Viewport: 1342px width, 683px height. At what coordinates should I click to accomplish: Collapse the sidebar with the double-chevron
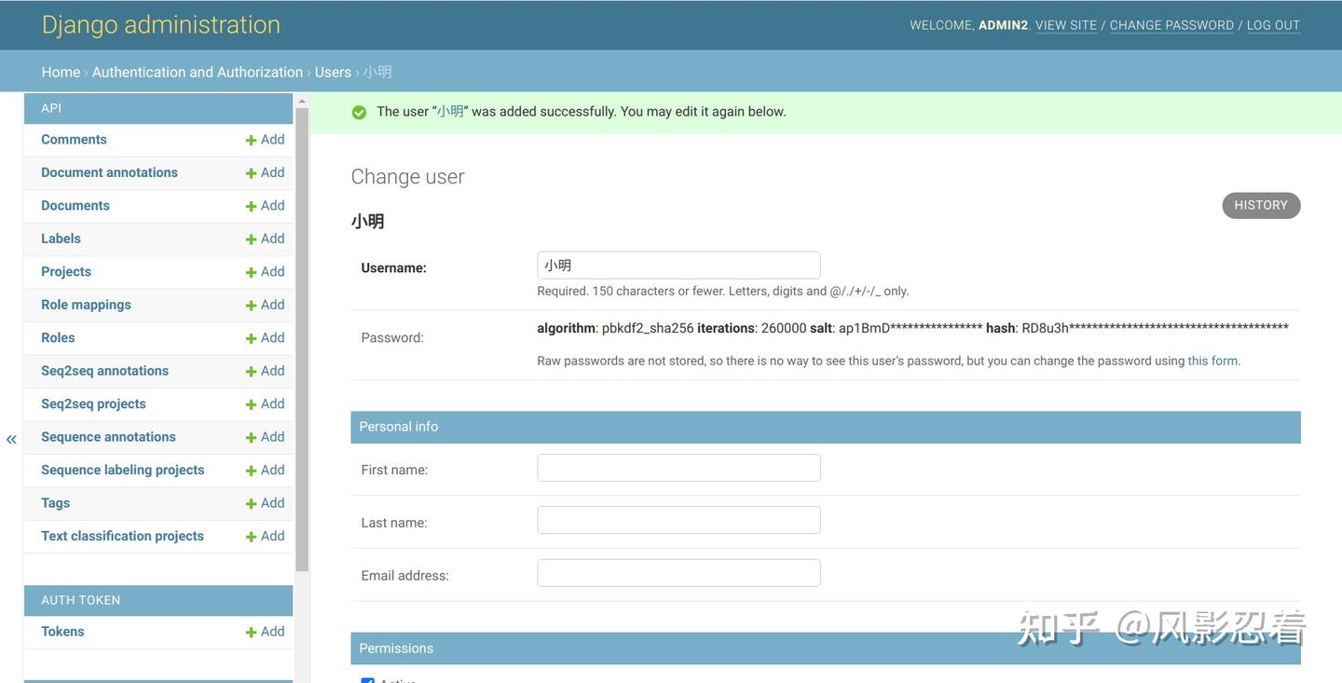[x=11, y=439]
